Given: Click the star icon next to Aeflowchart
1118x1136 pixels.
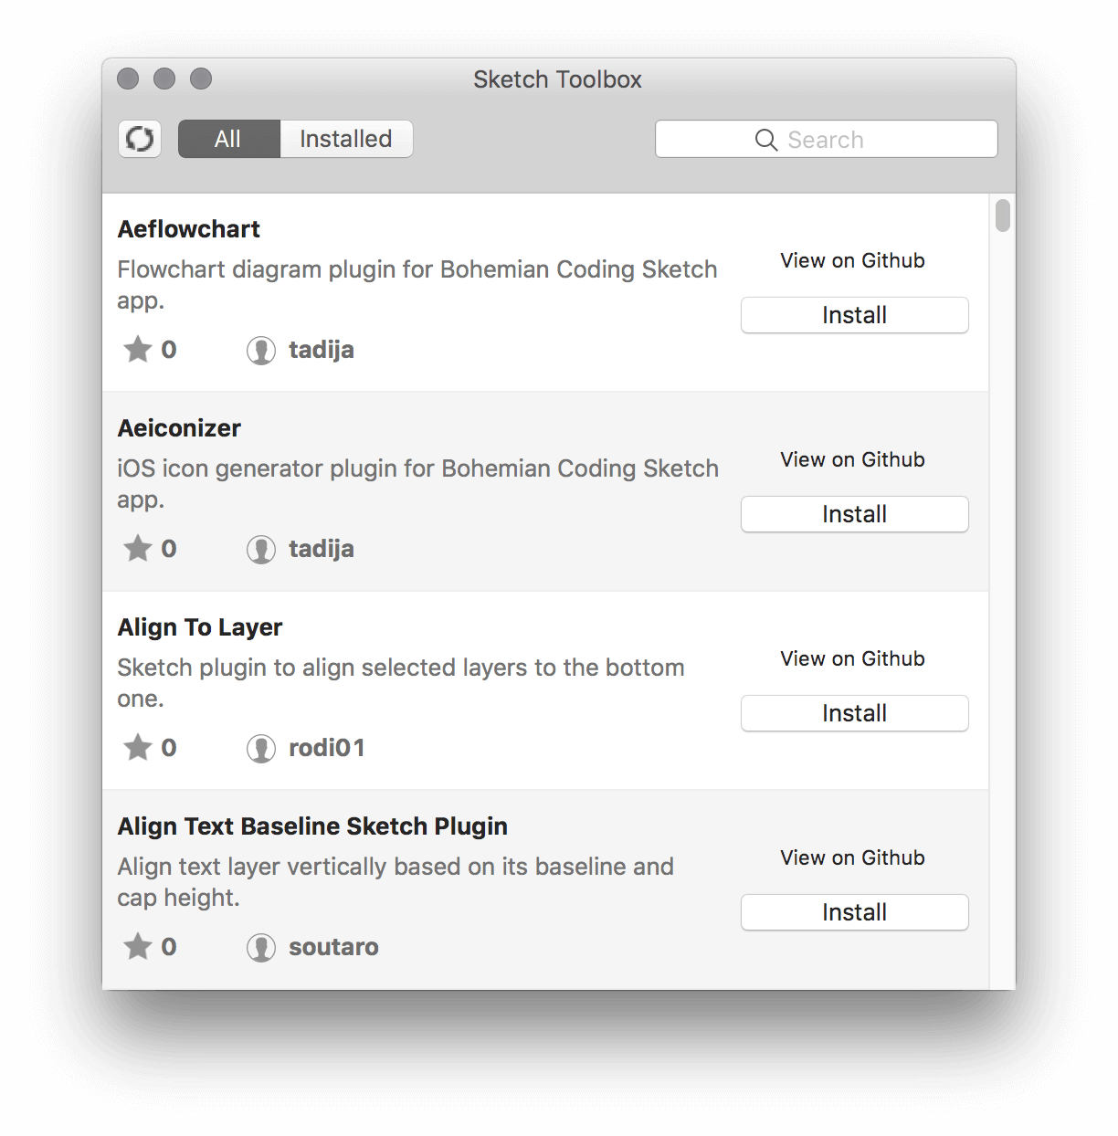Looking at the screenshot, I should [x=139, y=349].
